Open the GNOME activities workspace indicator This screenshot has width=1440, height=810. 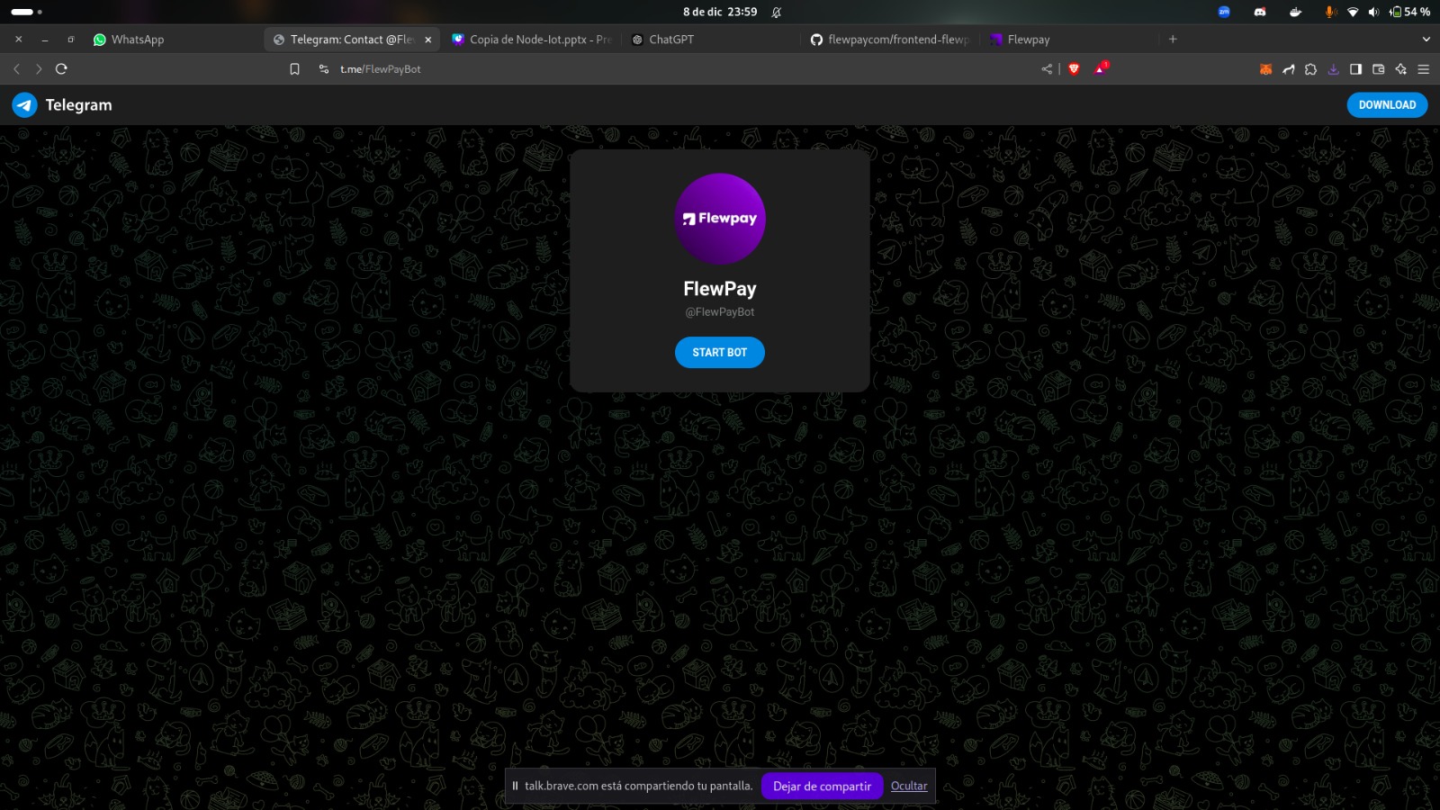pos(26,12)
